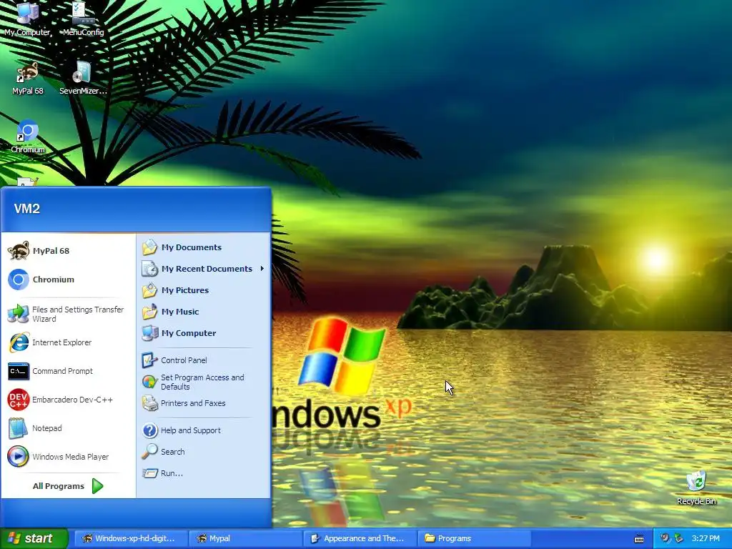Click the Start button

click(34, 538)
